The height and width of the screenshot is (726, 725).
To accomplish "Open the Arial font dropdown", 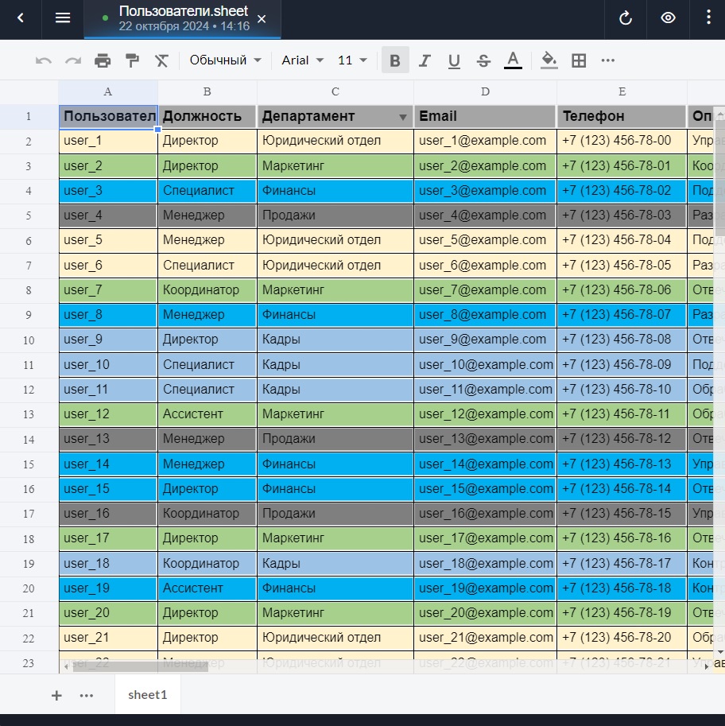I will tap(302, 60).
